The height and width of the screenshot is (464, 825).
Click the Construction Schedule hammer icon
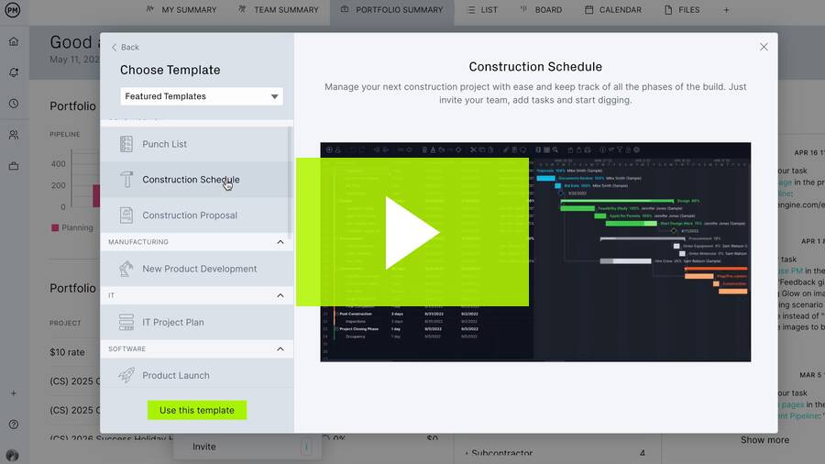tap(126, 180)
